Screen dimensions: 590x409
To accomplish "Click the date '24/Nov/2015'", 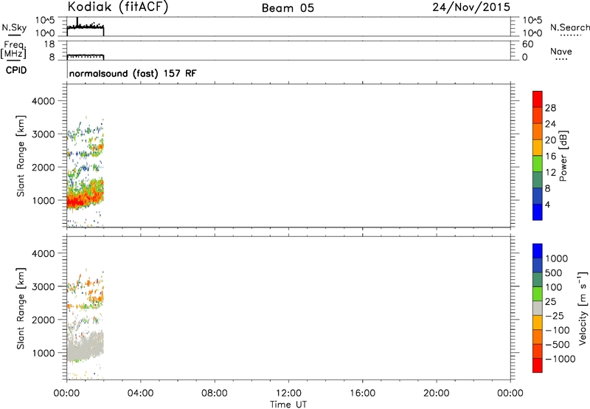I will (x=471, y=7).
